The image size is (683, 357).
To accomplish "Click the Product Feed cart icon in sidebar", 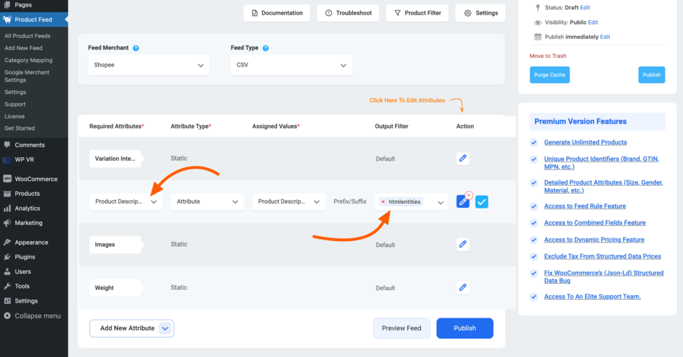I will [x=7, y=19].
